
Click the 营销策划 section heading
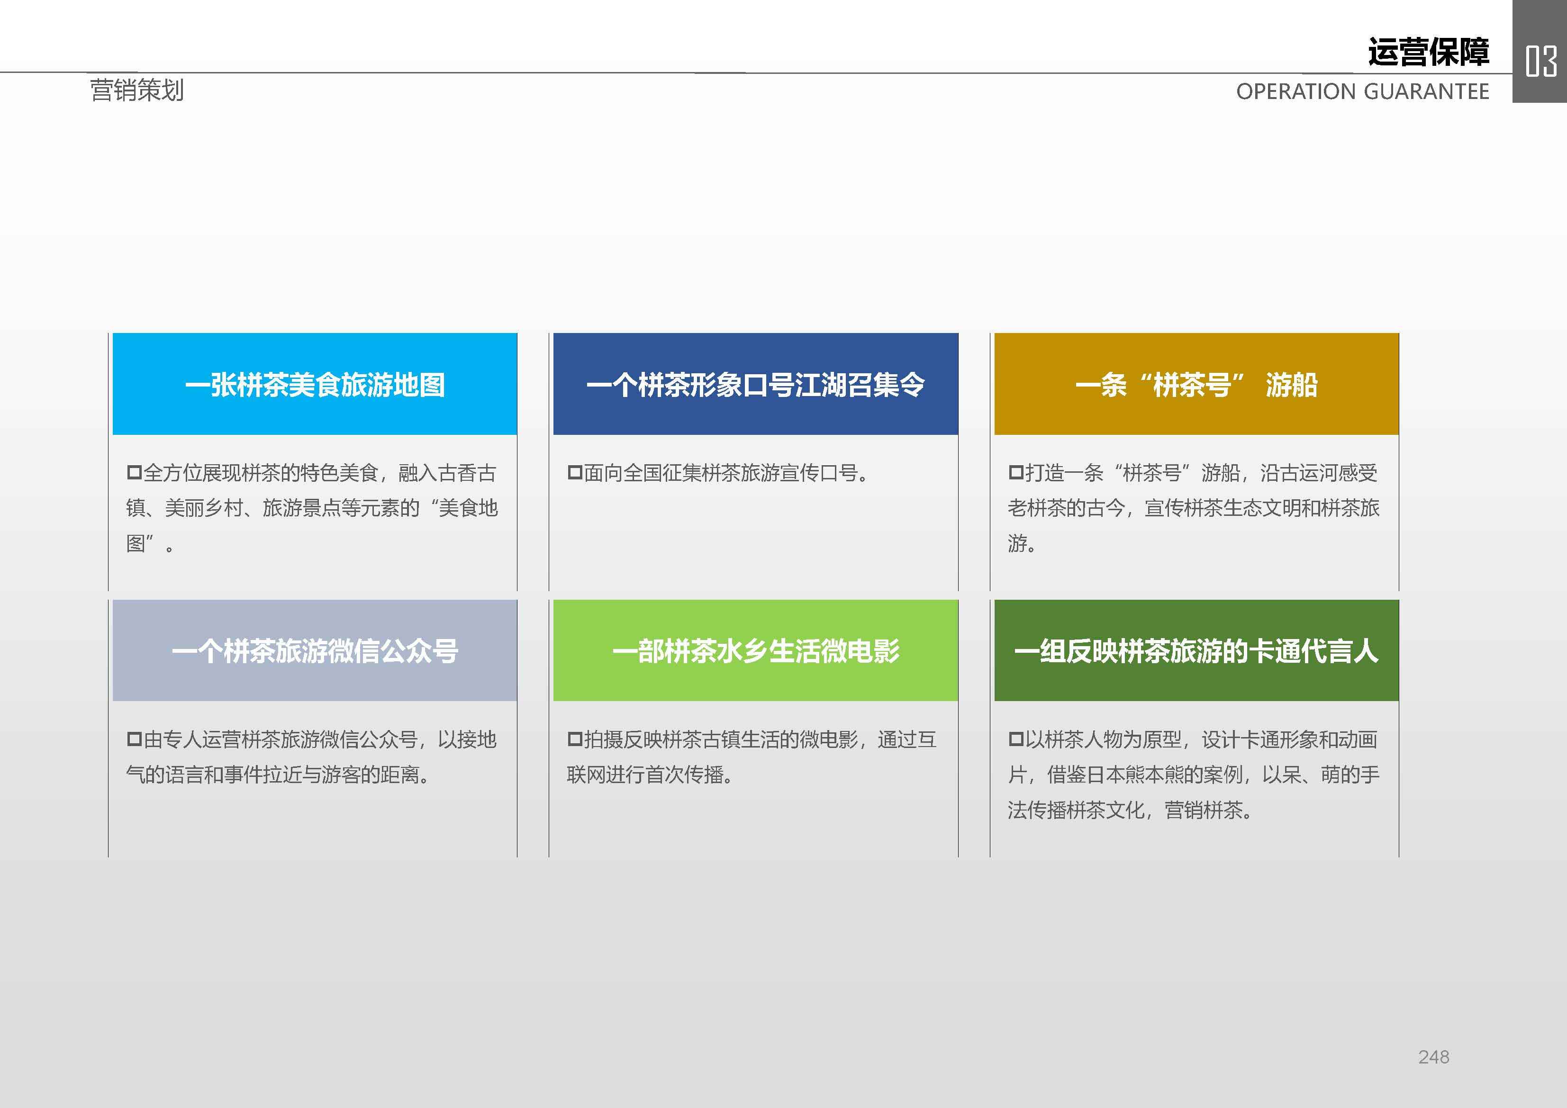(136, 90)
